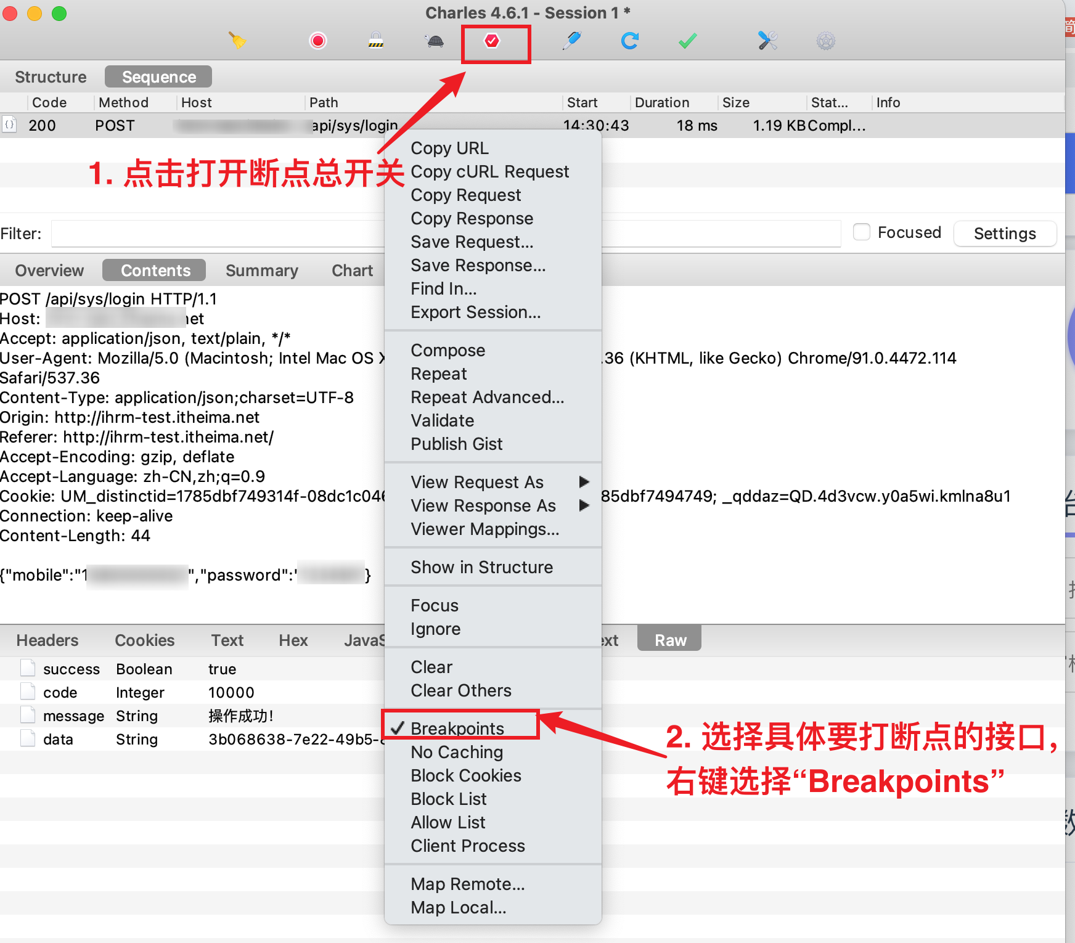This screenshot has height=943, width=1075.
Task: Expand View Request As submenu
Action: 493,482
